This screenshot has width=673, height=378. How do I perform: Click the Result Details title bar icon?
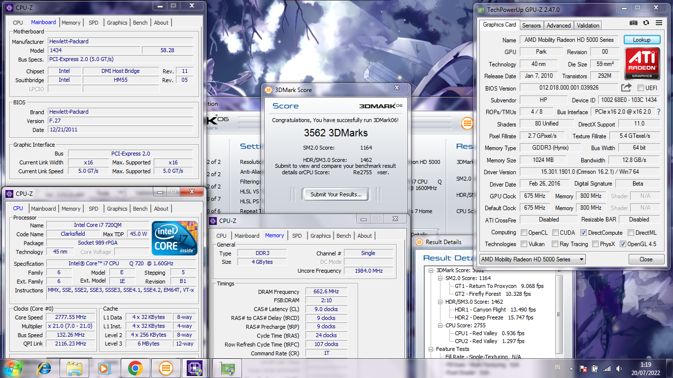(x=419, y=242)
